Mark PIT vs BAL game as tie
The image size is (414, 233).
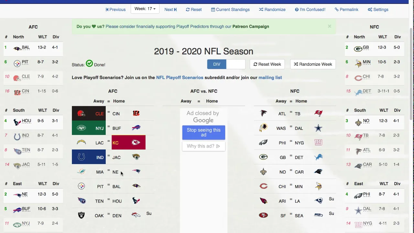click(x=109, y=185)
